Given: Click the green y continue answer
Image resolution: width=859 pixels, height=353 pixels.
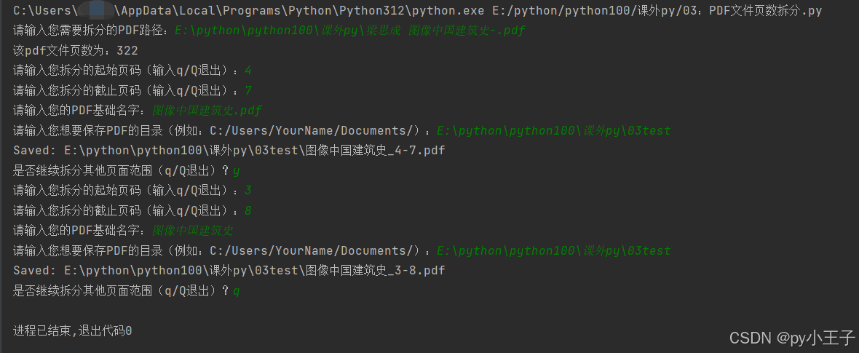Looking at the screenshot, I should click(236, 171).
